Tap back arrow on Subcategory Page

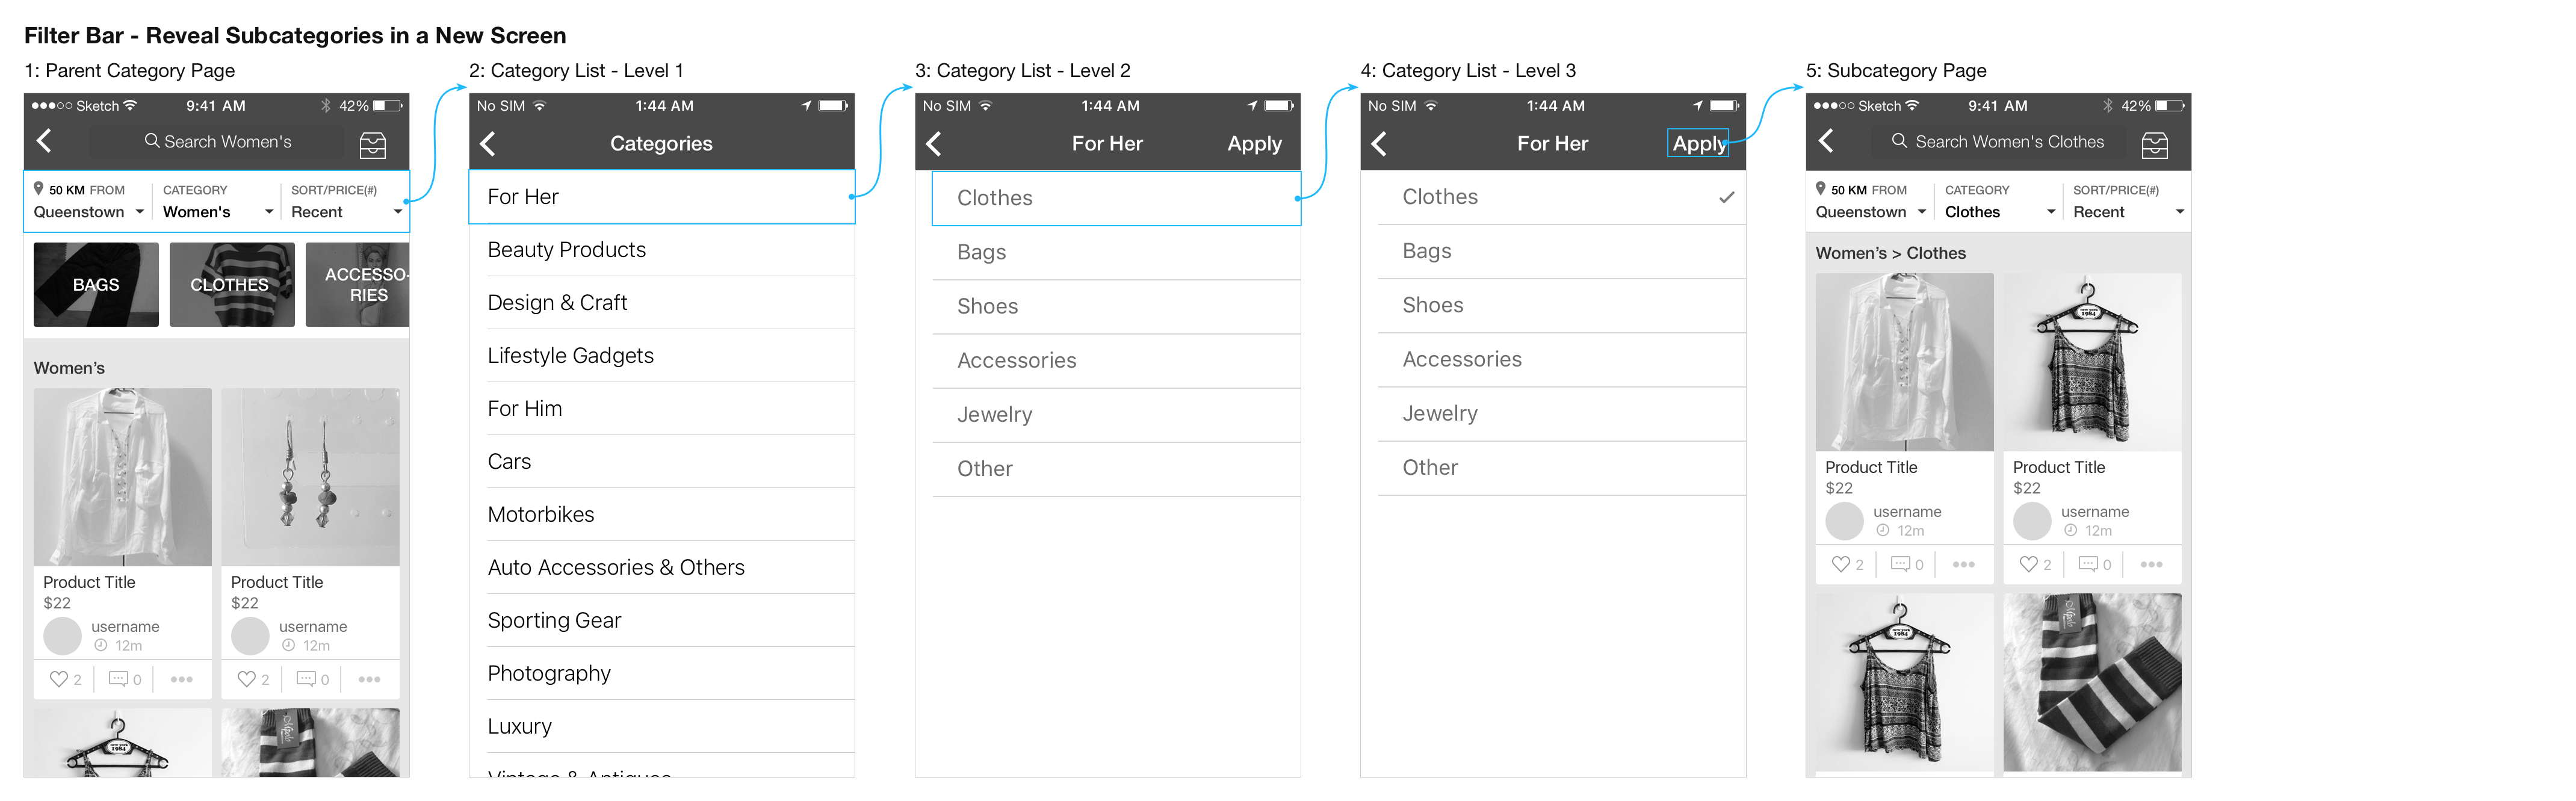1826,141
